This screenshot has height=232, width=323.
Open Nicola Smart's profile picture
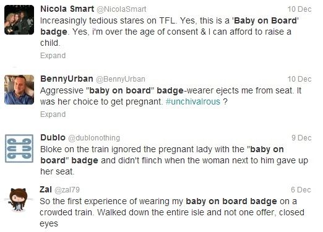pos(19,20)
